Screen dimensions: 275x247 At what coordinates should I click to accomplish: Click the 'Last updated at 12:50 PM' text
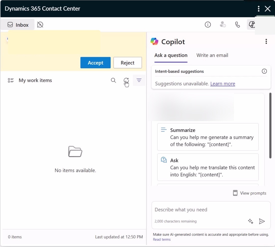[119, 237]
